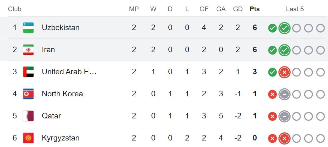Select the Qatar team name

51,116
